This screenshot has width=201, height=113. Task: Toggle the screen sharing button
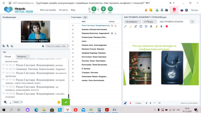point(110,9)
